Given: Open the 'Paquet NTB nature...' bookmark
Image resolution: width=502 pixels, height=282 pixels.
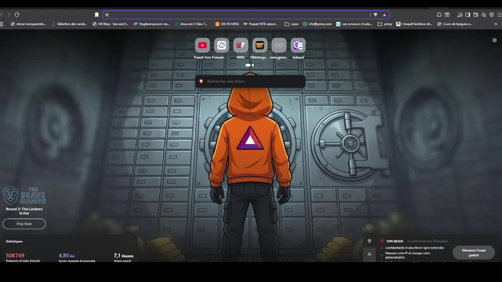Looking at the screenshot, I should (260, 24).
